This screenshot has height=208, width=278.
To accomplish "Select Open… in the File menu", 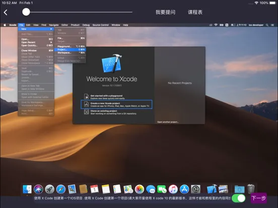I will [36, 39].
